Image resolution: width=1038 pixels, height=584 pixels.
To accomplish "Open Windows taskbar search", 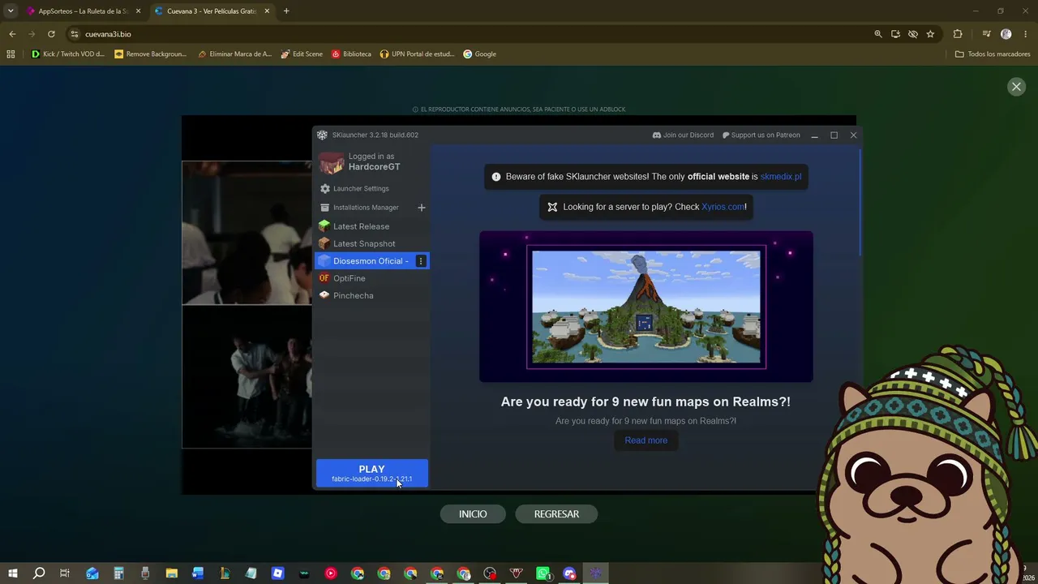I will 38,573.
